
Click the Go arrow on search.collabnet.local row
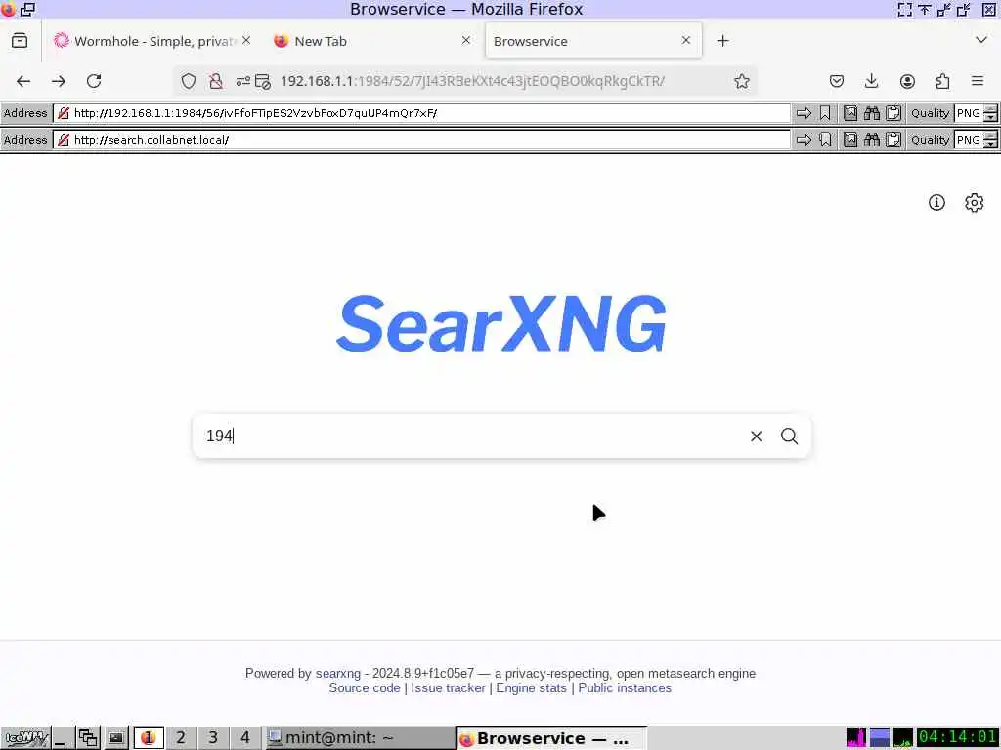(804, 140)
